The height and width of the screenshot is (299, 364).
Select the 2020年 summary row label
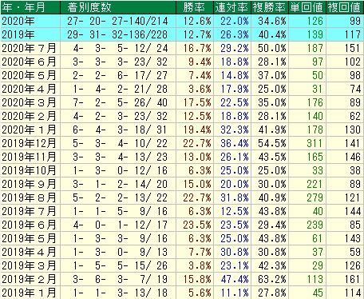coord(18,21)
